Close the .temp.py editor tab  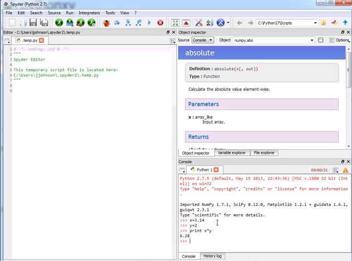[x=41, y=41]
